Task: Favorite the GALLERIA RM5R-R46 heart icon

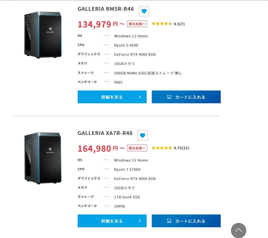Action: 144,11
